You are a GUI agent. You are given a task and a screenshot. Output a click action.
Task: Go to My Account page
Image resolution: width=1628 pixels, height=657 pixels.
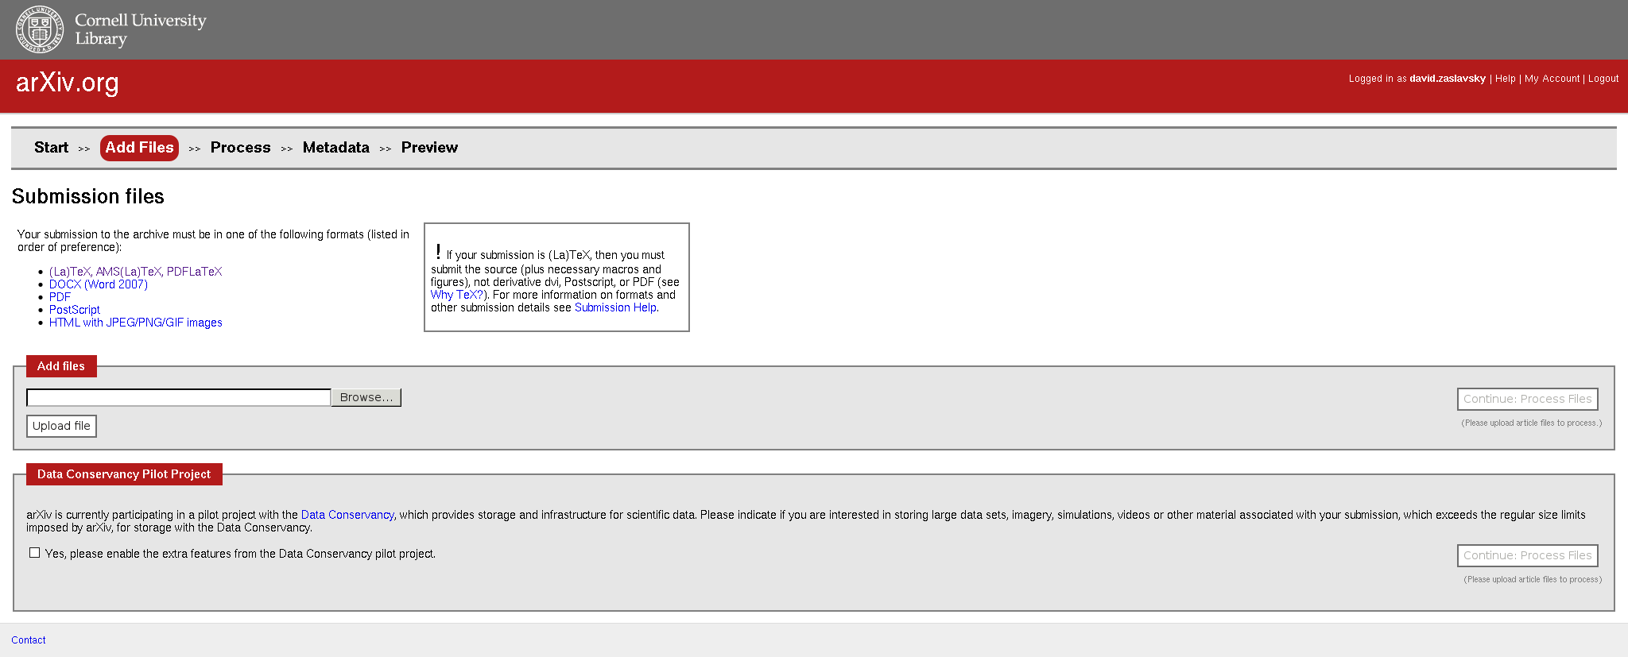[x=1552, y=79]
